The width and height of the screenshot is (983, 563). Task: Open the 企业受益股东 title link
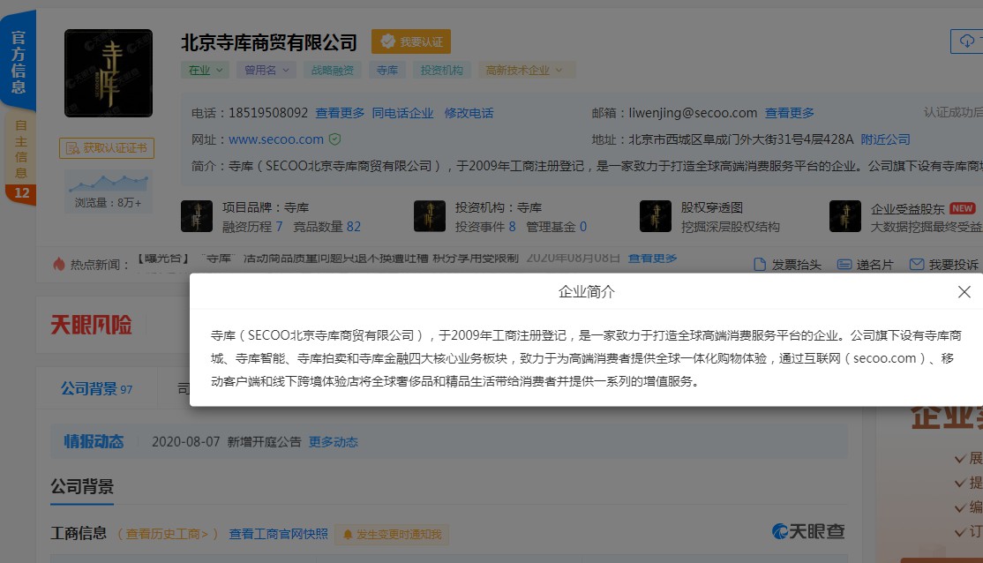[x=907, y=209]
